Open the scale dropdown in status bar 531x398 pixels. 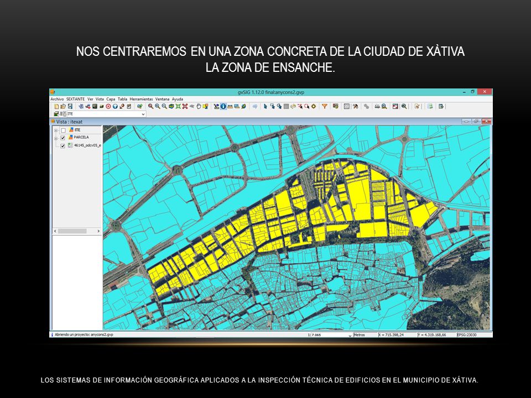point(350,335)
